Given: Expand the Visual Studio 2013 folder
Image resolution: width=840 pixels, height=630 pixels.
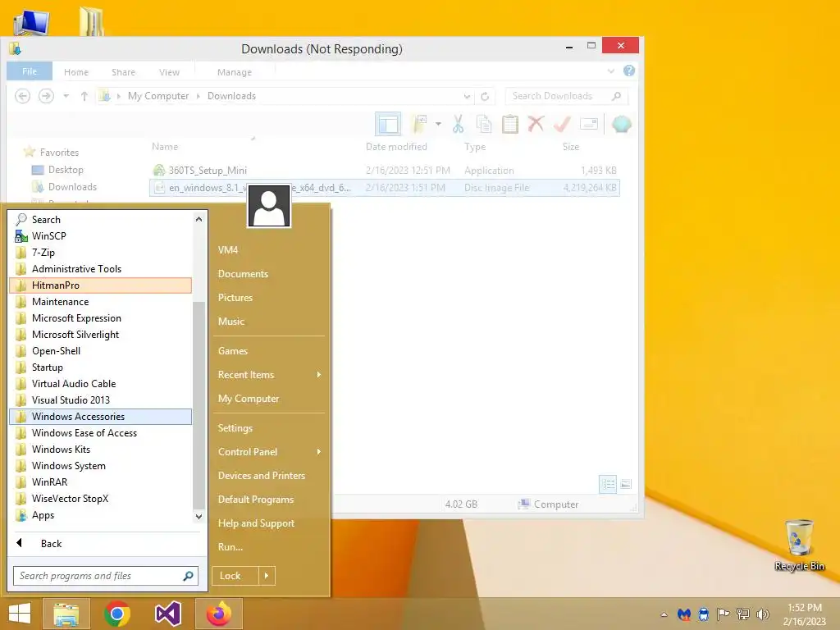Looking at the screenshot, I should [101, 400].
